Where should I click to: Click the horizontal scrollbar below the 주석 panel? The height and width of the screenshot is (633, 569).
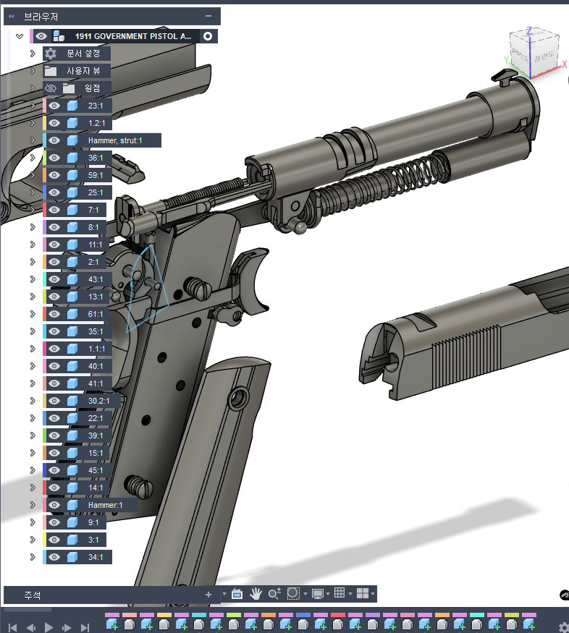tap(28, 609)
